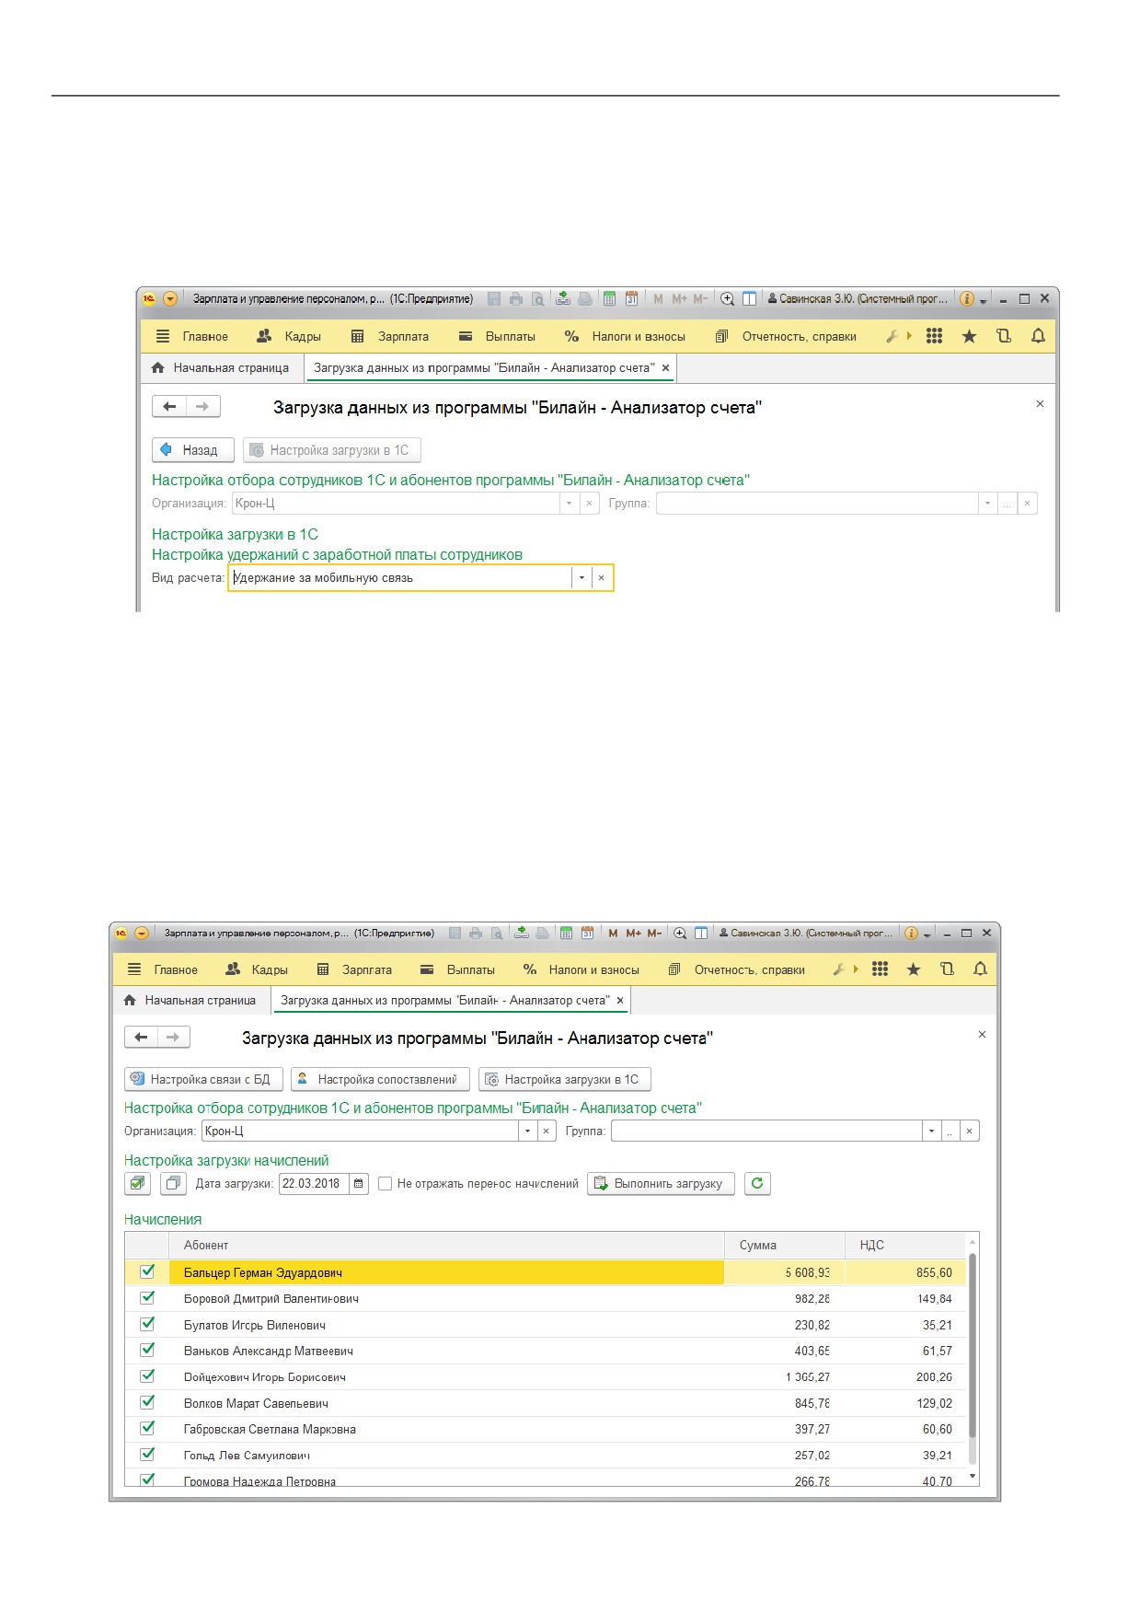Screen dimensions: 1140x1613
Task: Check all rows icon button in lower window
Action: (138, 1183)
